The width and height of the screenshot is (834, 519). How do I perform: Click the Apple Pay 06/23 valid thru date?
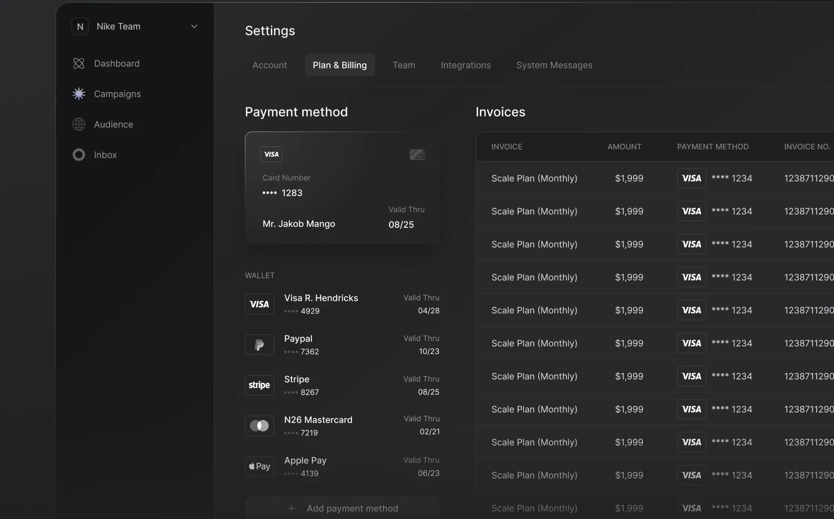(429, 473)
